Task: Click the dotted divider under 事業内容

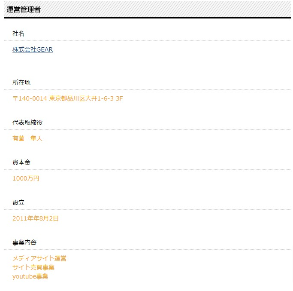Action: tap(148, 249)
